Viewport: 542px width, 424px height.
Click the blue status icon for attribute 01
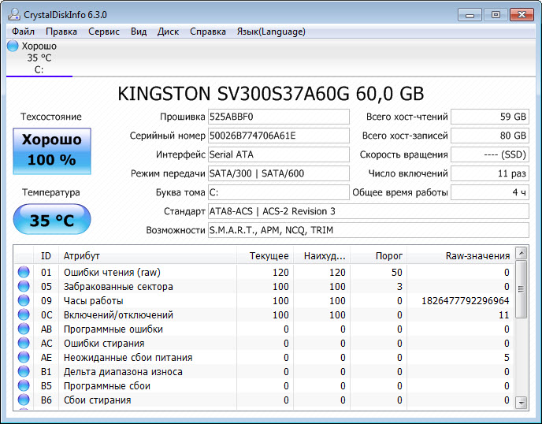[24, 273]
